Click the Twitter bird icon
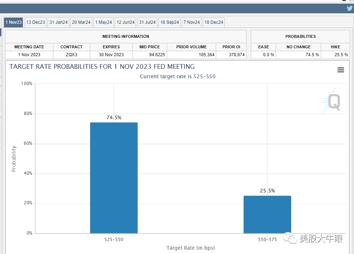 pyautogui.click(x=350, y=8)
